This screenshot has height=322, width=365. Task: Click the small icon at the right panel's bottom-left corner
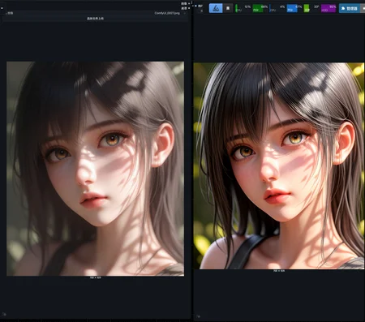(198, 316)
